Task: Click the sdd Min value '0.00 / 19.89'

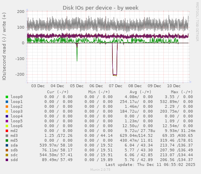Action: click(99, 160)
